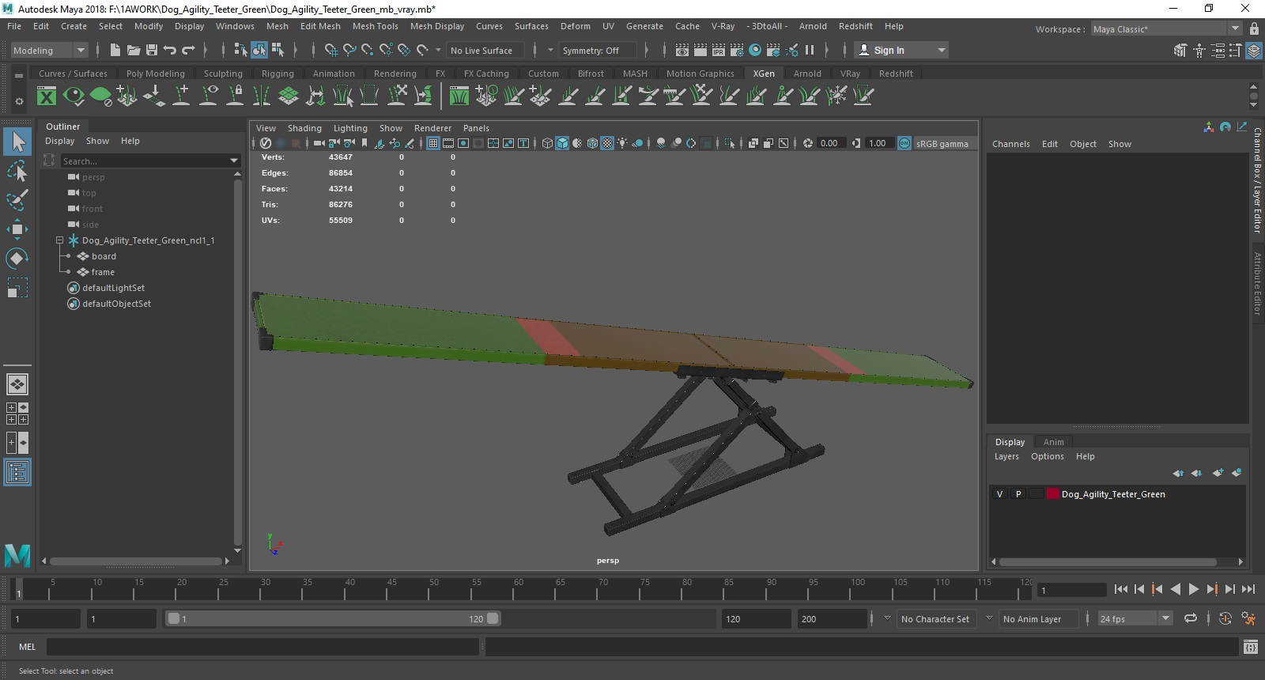Viewport: 1265px width, 680px height.
Task: Toggle isolate select in viewport toolbar
Action: [730, 143]
